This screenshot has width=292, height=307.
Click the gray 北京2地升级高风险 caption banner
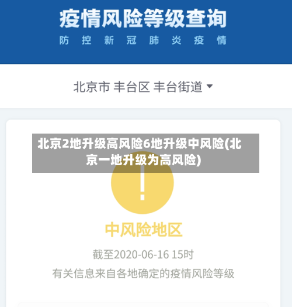coord(145,153)
